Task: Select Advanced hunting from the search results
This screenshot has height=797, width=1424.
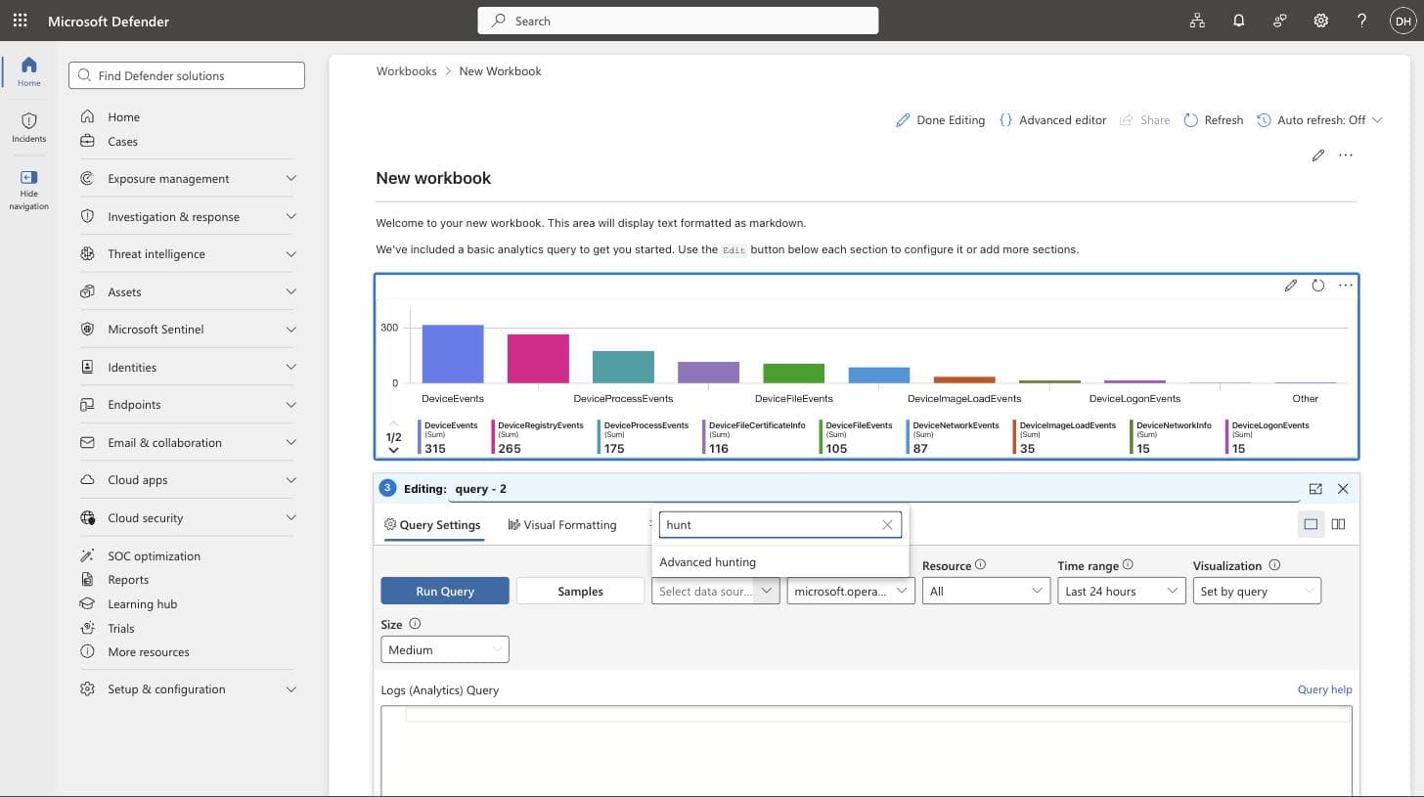Action: coord(779,562)
